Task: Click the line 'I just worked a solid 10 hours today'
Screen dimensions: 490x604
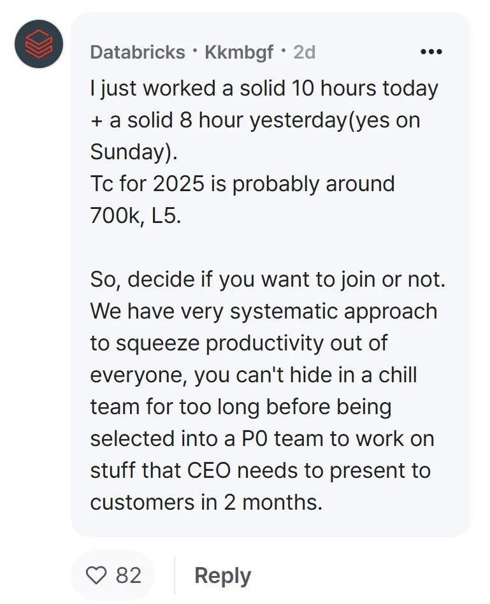Action: click(x=264, y=89)
